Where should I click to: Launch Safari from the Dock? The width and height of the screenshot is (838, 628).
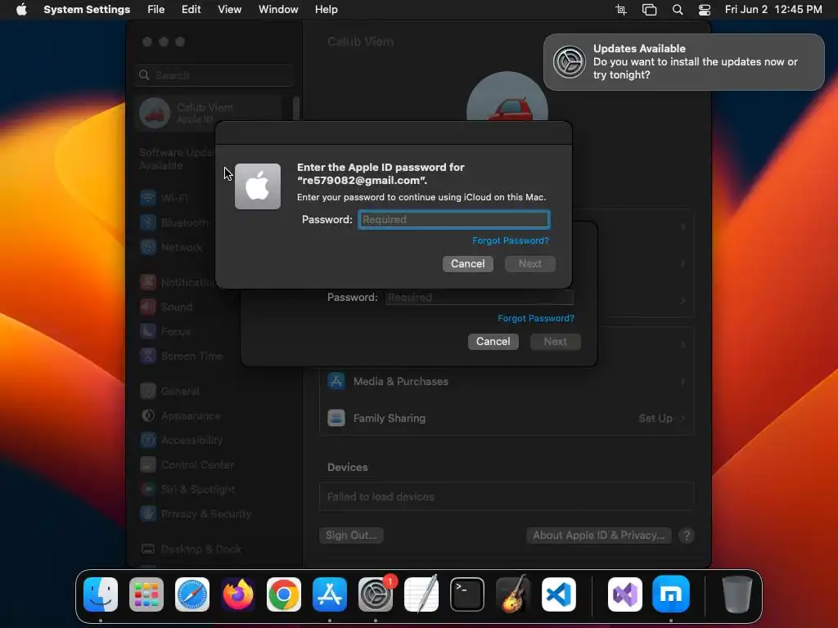(x=192, y=594)
